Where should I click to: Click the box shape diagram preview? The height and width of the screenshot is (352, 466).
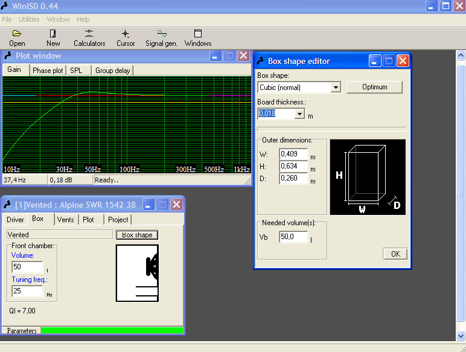click(x=368, y=177)
